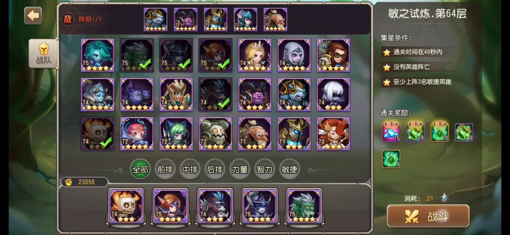Remove flaming skull from lineup slot
The height and width of the screenshot is (235, 510).
126,206
